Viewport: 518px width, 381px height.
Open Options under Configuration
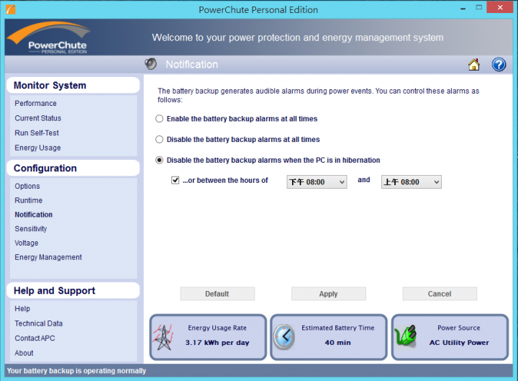point(27,187)
